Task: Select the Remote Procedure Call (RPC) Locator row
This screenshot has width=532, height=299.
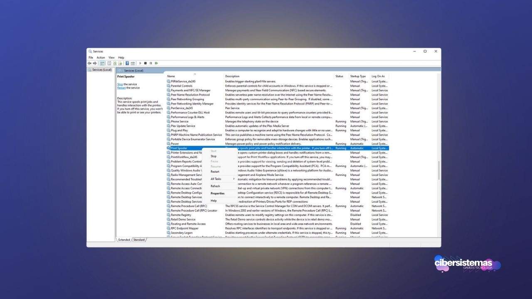Action: coord(277,211)
